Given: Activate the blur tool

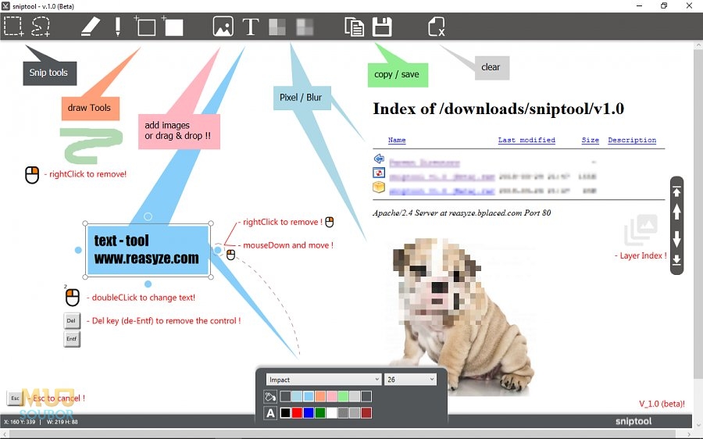Looking at the screenshot, I should (305, 27).
